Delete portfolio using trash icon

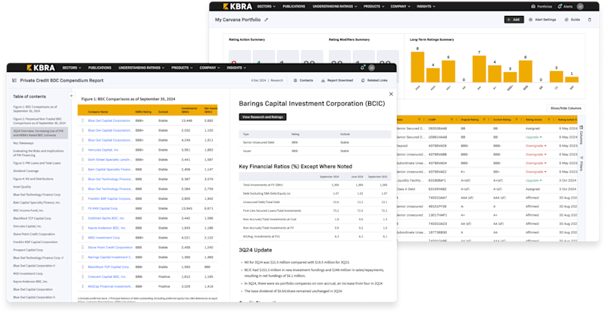(589, 19)
